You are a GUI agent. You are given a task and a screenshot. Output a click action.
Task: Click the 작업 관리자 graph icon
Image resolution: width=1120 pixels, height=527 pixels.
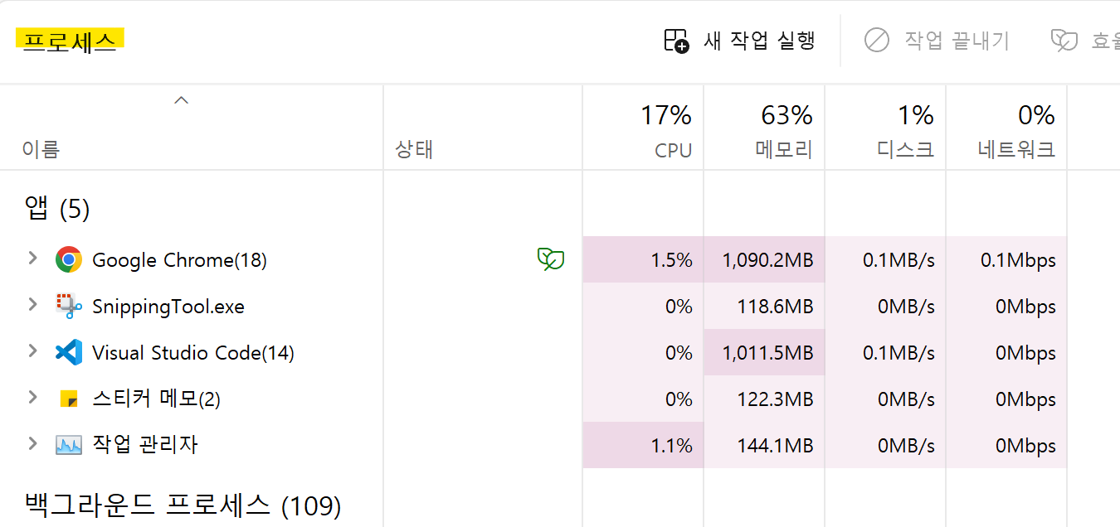[69, 446]
